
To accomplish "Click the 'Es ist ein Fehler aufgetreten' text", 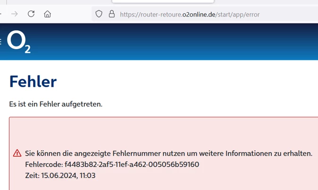I will [x=56, y=104].
